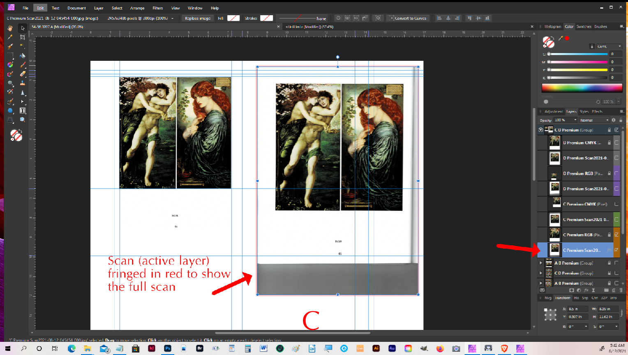Toggle visibility of D Premium CMYK layer
Screen dimensions: 628x355
(616, 143)
